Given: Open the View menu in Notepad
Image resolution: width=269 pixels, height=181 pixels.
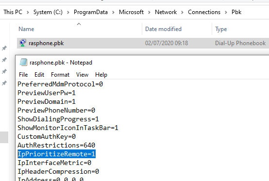Looking at the screenshot, I should coord(83,75).
